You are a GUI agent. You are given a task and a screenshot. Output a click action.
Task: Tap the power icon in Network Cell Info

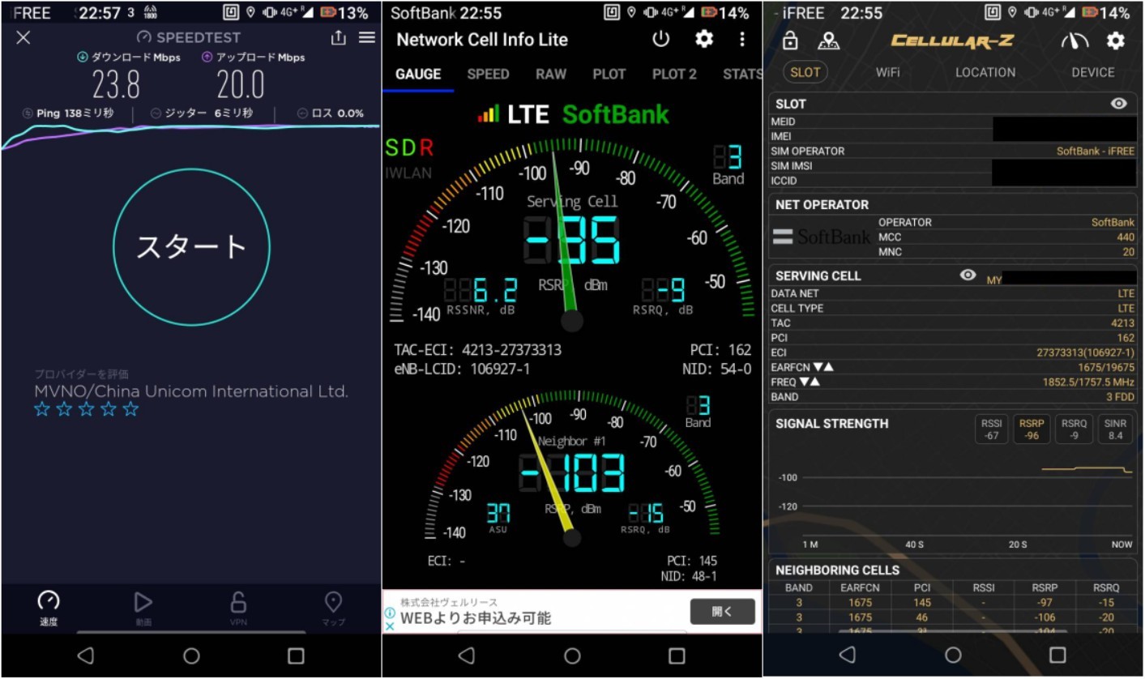[661, 40]
